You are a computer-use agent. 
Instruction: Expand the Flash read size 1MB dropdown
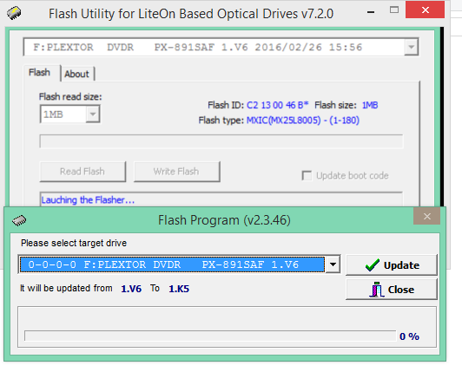[93, 114]
